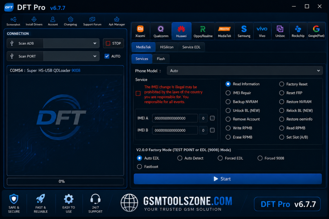Image resolution: width=329 pixels, height=219 pixels.
Task: Open the Account icon
Action: [x=53, y=19]
